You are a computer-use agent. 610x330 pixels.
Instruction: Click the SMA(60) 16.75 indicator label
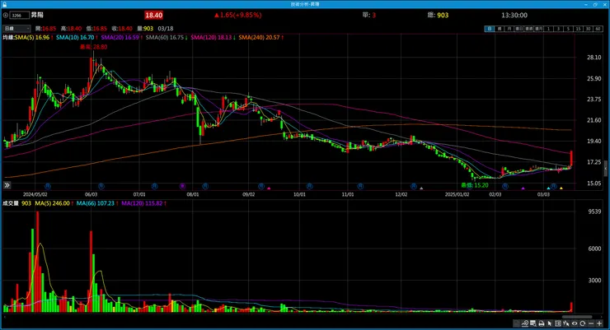tap(167, 37)
